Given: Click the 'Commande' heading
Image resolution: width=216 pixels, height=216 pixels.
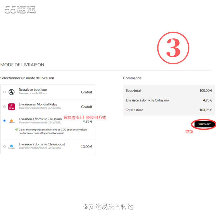Looking at the screenshot, I should 132,78.
